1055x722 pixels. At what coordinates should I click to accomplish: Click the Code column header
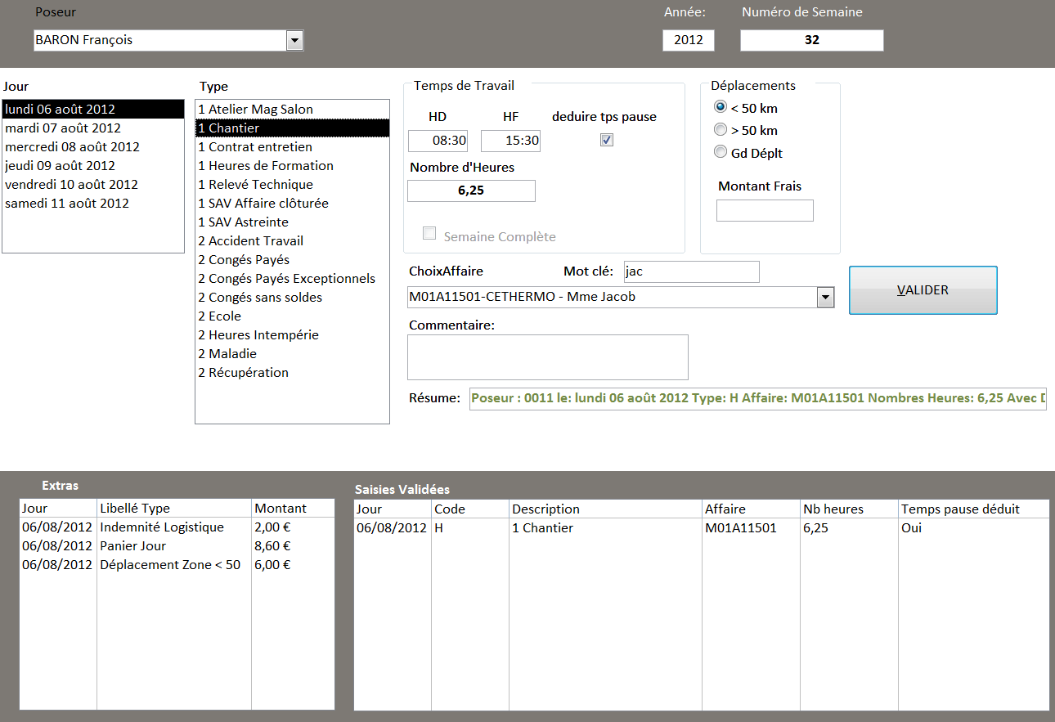click(470, 509)
